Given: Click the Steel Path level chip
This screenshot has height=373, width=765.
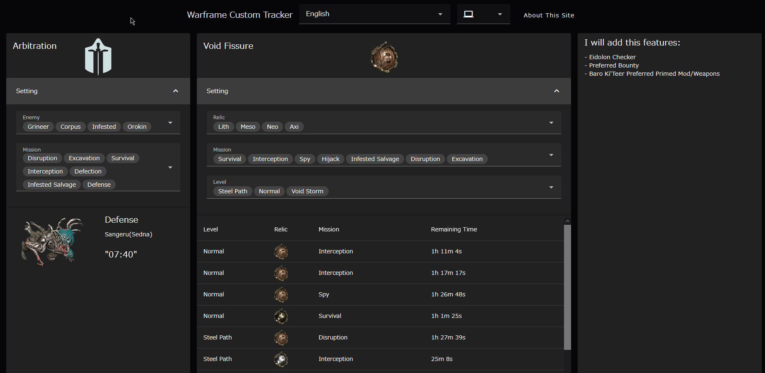Looking at the screenshot, I should pos(233,191).
